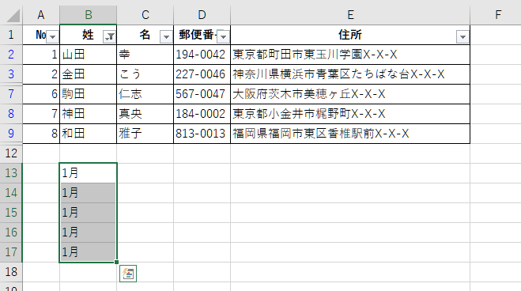Click the cell containing 真央
Image resolution: width=521 pixels, height=291 pixels.
coord(145,114)
